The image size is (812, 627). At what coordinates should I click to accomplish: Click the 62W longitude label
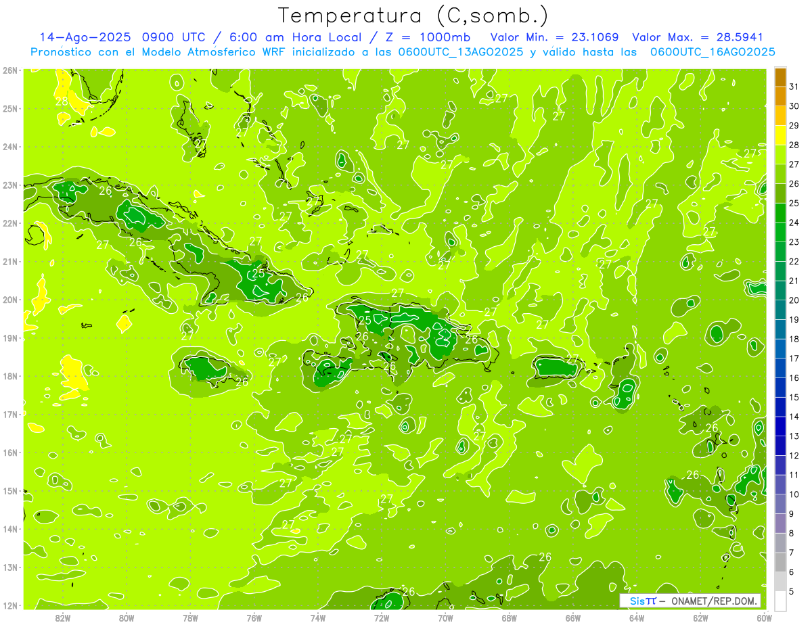point(700,618)
